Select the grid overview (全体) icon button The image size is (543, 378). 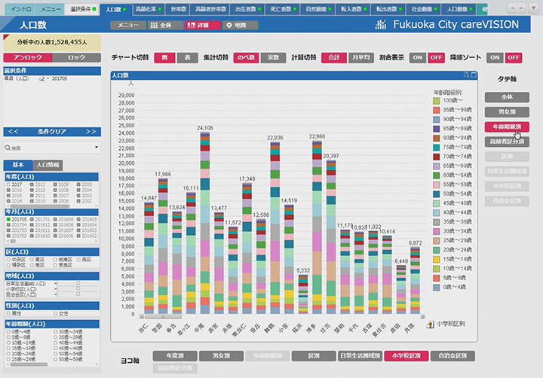click(154, 26)
